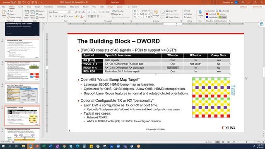Screen dimensions: 265x149
Task: Open the Shape Fill dropdown
Action: (x=171, y=11)
